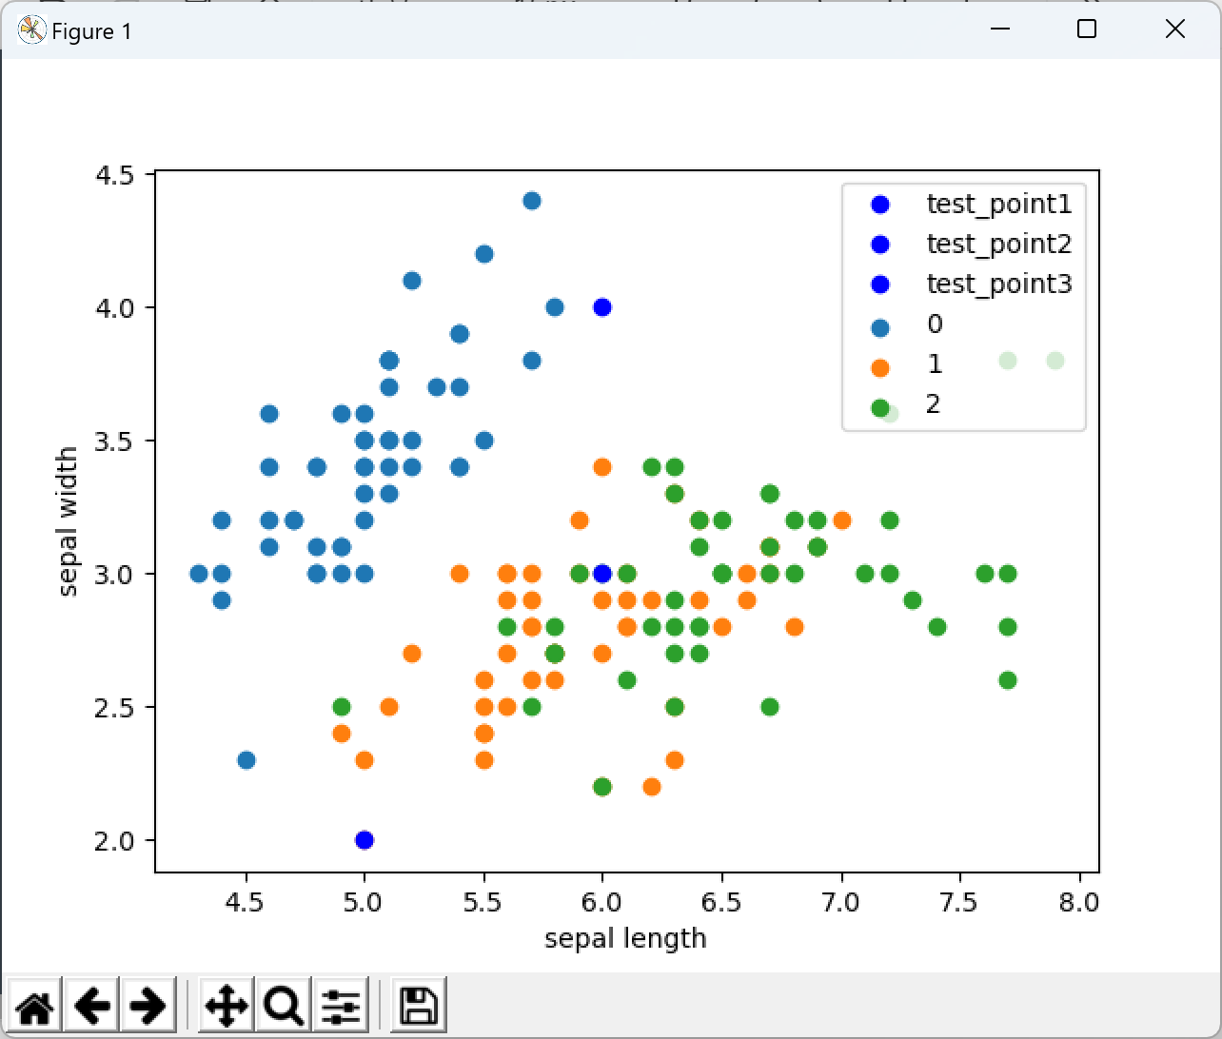Go forward to next view

tap(148, 1004)
